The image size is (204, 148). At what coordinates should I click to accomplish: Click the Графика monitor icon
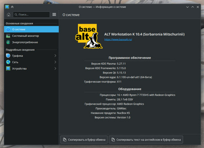coord(8,55)
